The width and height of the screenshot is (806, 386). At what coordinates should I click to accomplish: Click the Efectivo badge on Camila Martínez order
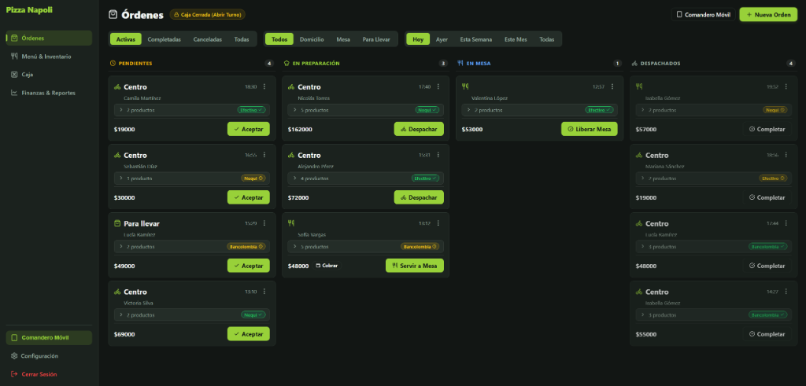click(251, 110)
